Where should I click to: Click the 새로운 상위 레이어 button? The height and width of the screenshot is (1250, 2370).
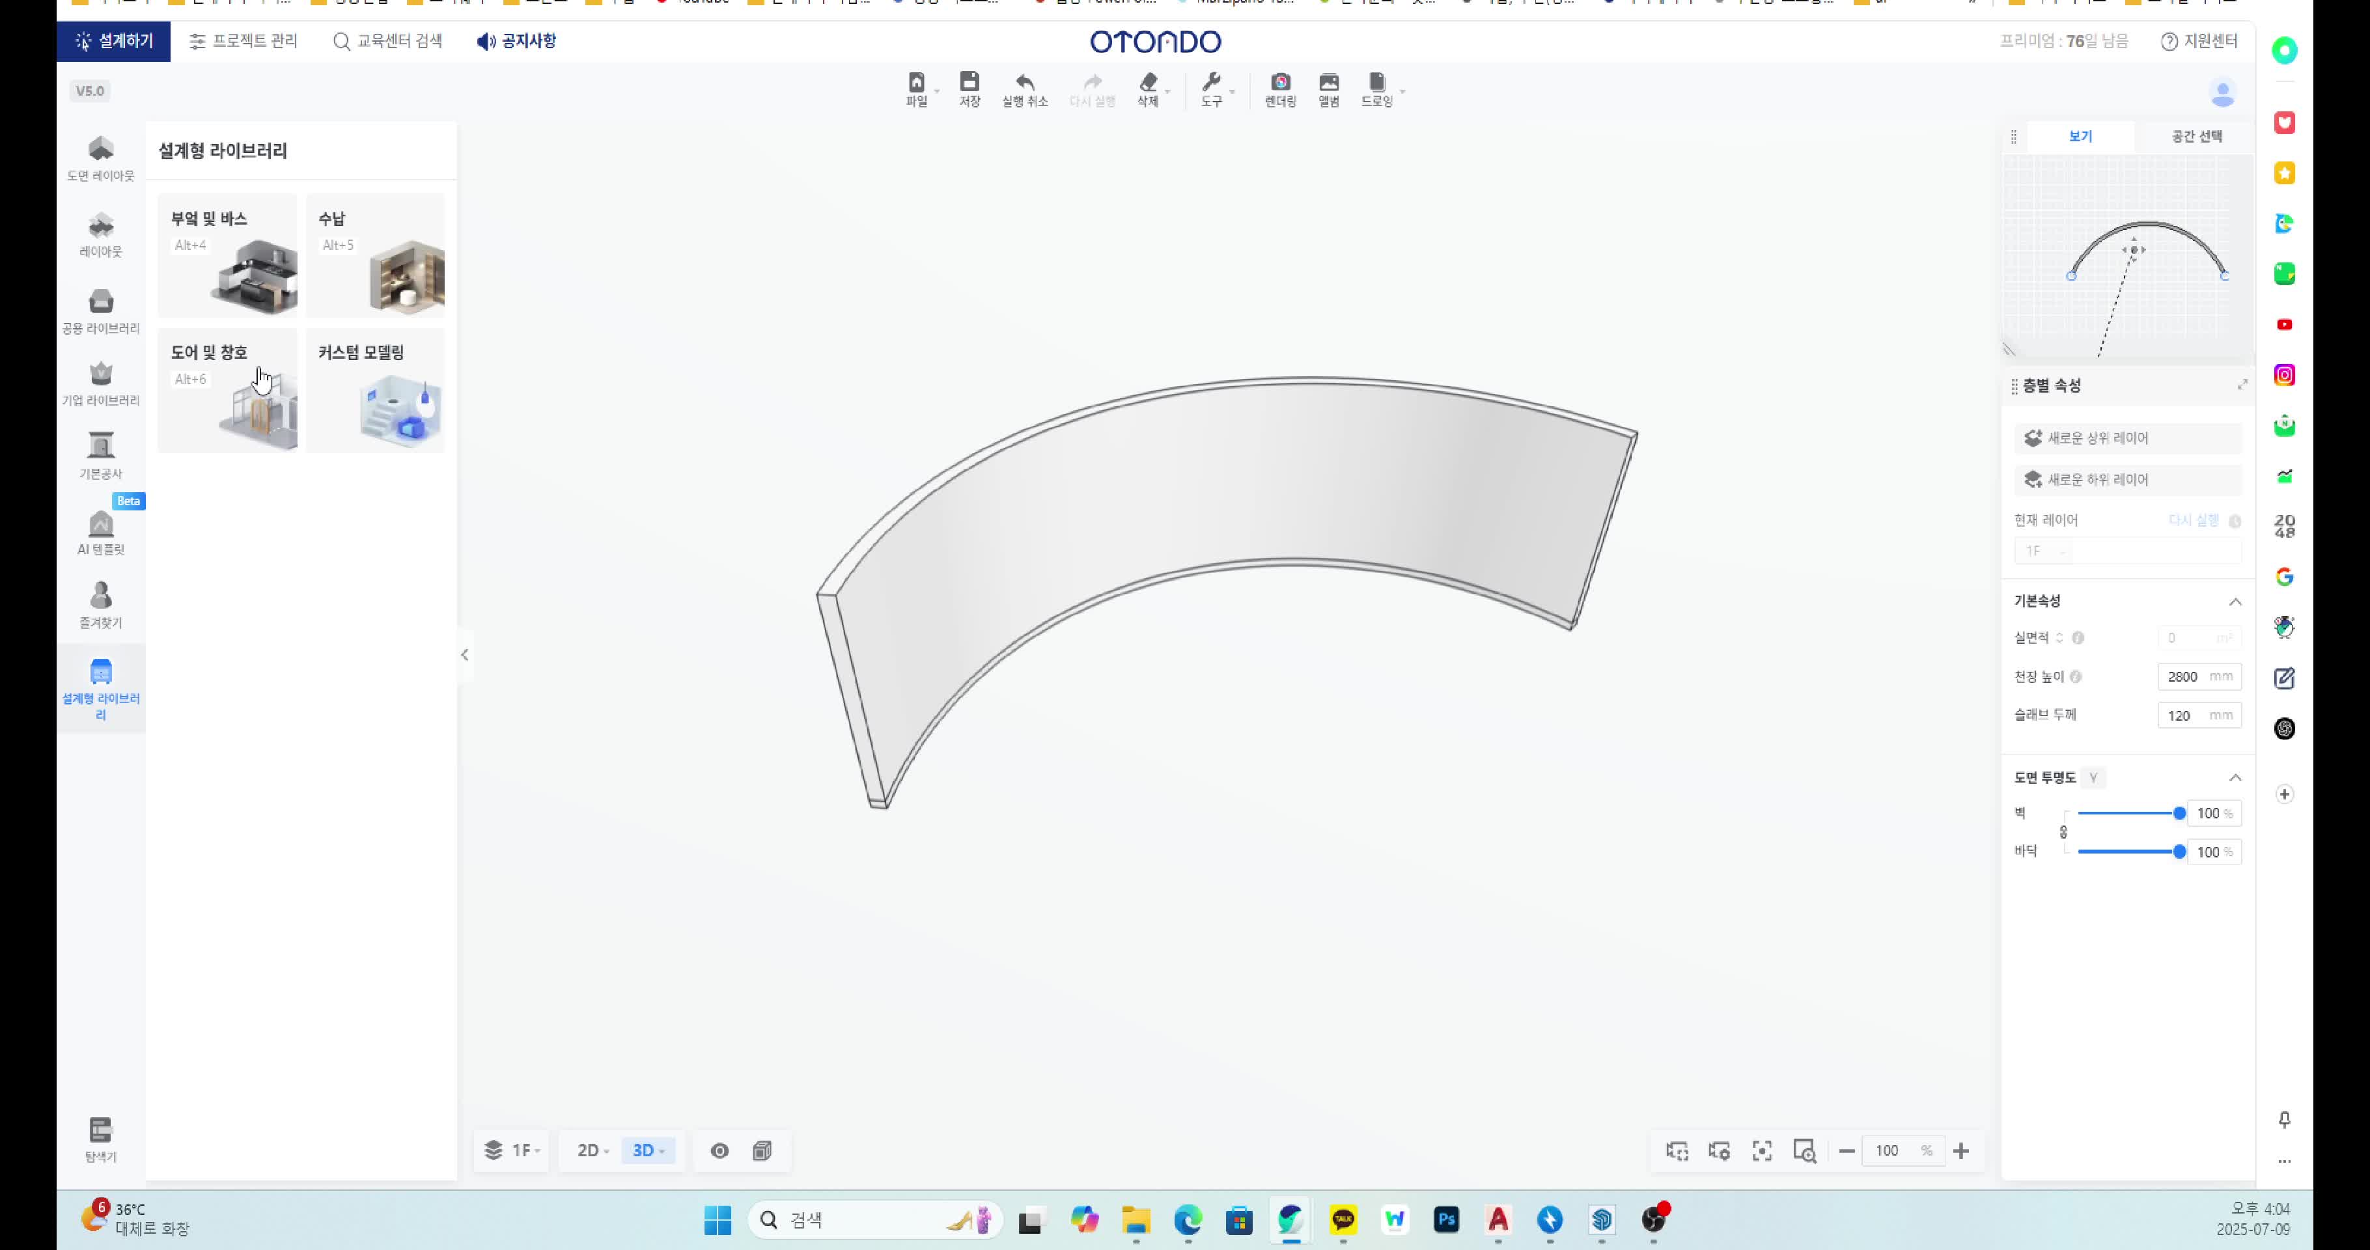(x=2126, y=439)
